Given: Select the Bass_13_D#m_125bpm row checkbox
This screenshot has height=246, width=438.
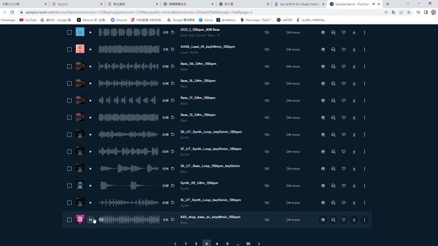Looking at the screenshot, I should point(69,118).
